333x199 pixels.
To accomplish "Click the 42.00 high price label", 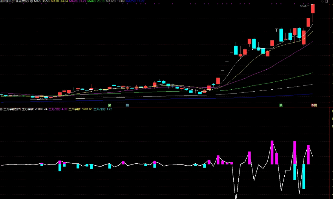I will pos(303,6).
